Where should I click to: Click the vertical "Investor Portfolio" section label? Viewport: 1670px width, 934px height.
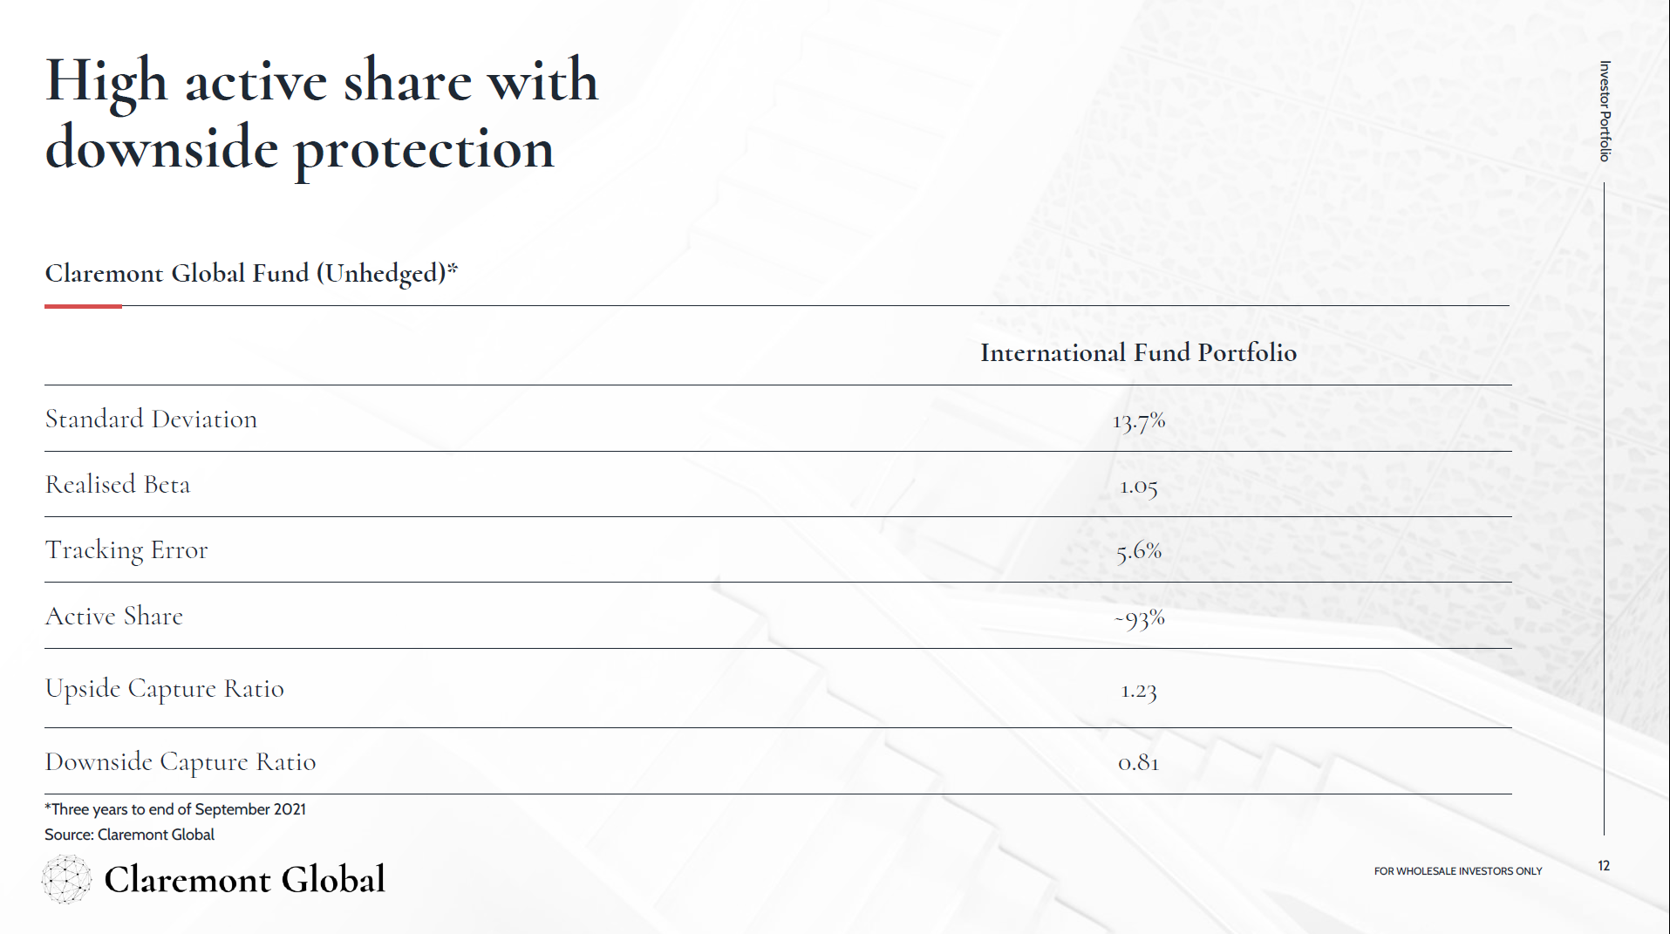click(1605, 111)
